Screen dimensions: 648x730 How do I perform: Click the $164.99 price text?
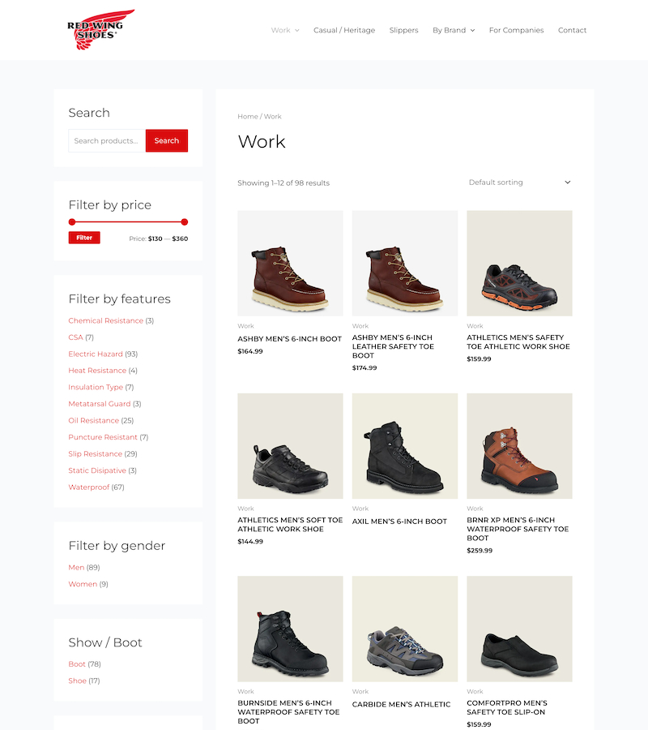[250, 351]
